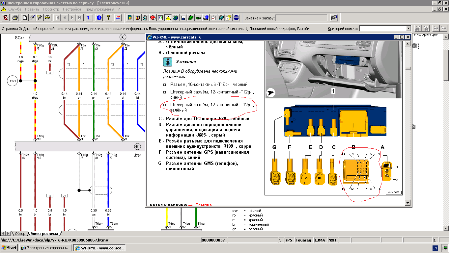Viewport: 450px width, 253px height.
Task: Click the main window vertical scrollbar thumb
Action: coord(446,65)
